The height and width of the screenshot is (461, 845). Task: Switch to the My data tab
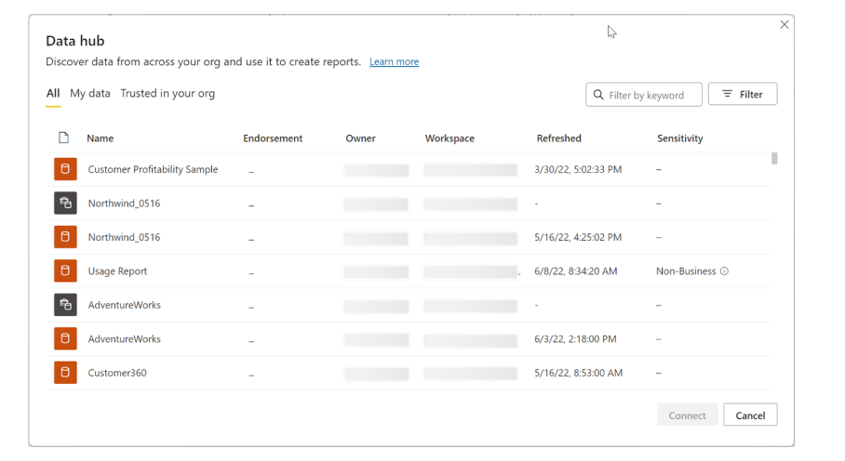point(90,93)
